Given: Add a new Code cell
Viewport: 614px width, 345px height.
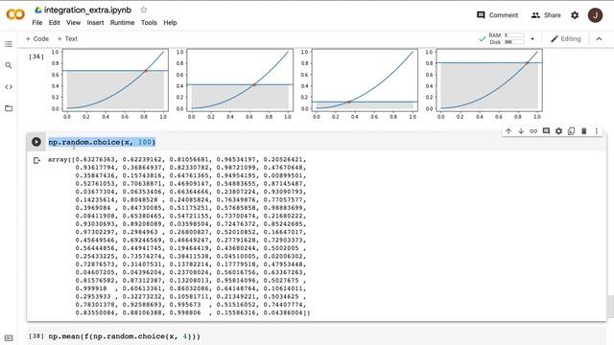Looking at the screenshot, I should [x=37, y=38].
